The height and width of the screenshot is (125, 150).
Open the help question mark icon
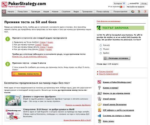pyautogui.click(x=145, y=12)
